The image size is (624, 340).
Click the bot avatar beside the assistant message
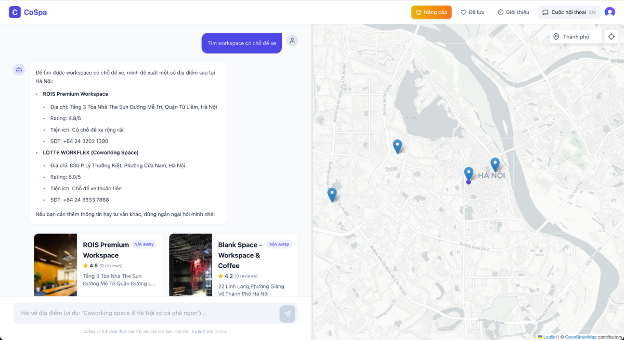[x=19, y=69]
